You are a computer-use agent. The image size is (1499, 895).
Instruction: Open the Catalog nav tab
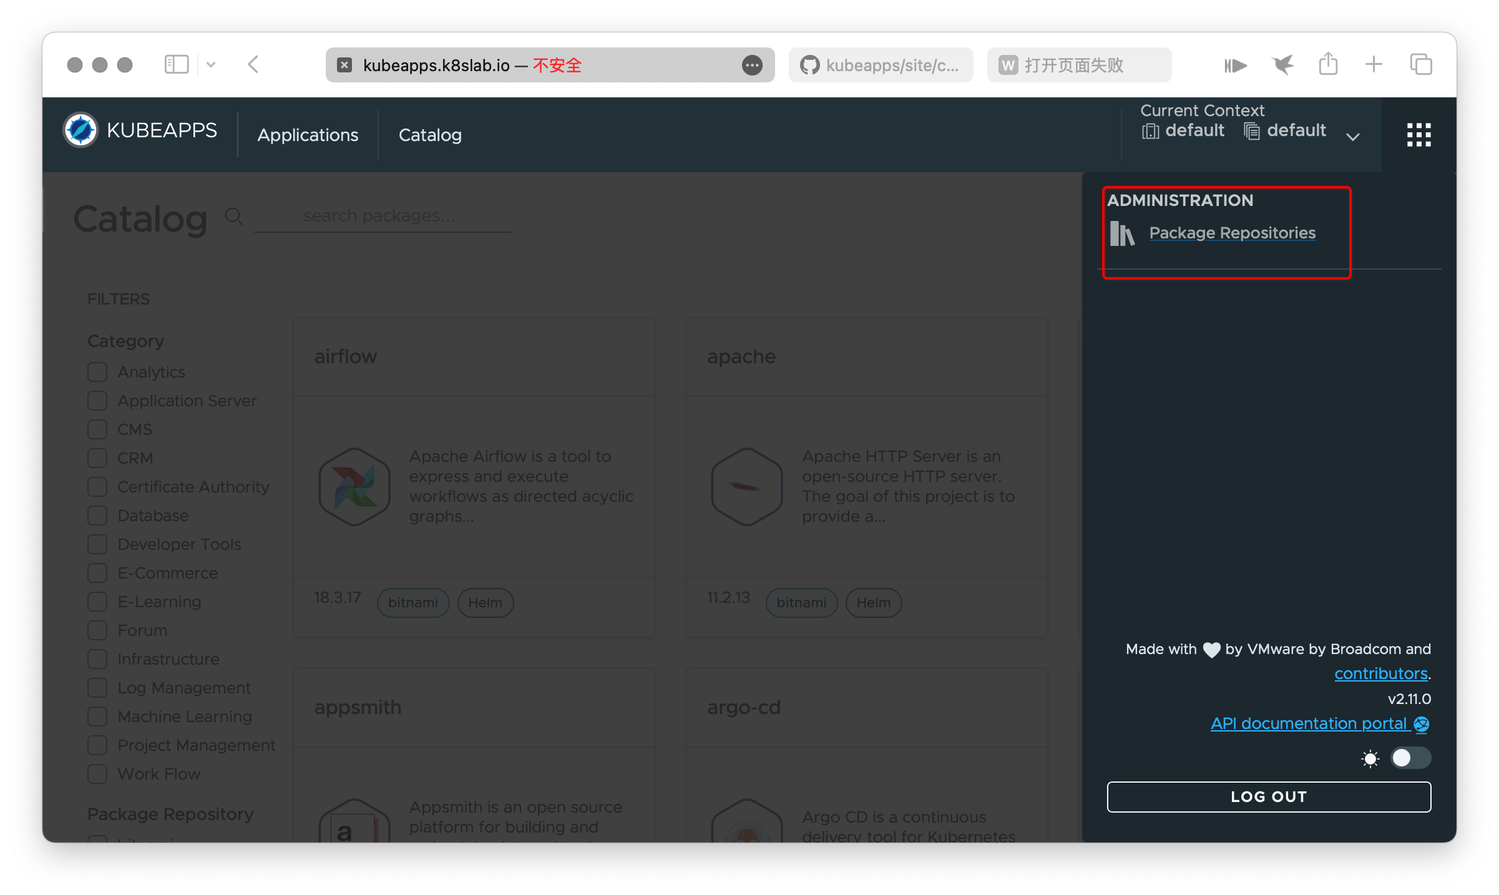pyautogui.click(x=430, y=135)
